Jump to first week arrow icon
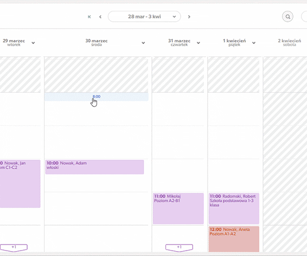This screenshot has width=307, height=256. pyautogui.click(x=89, y=17)
